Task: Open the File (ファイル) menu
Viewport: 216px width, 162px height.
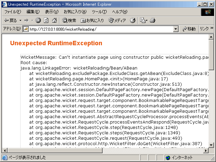Action: (x=13, y=12)
